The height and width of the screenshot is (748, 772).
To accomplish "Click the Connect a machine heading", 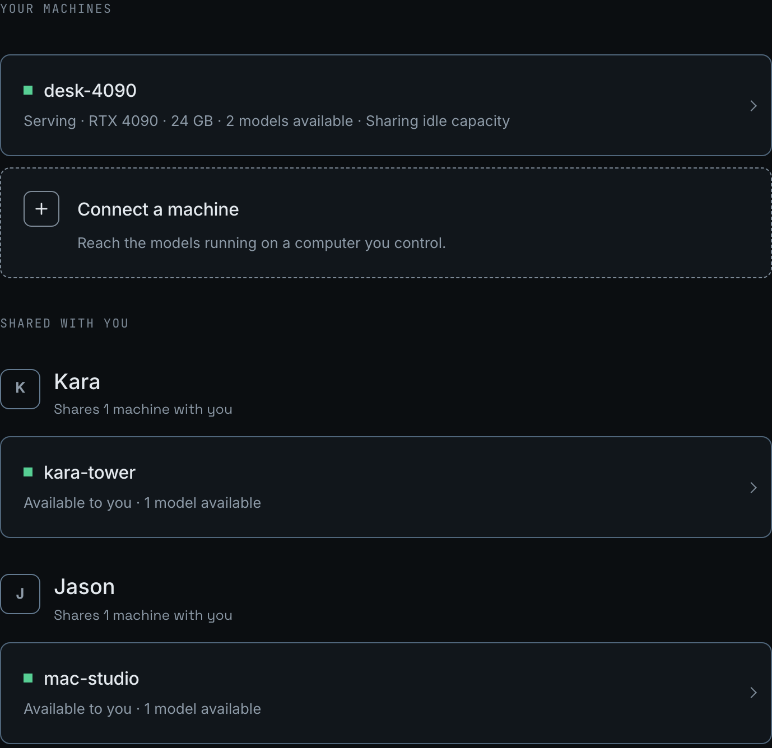I will pos(158,209).
